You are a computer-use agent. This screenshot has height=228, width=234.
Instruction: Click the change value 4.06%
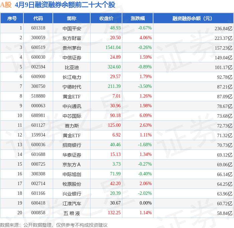146,38
